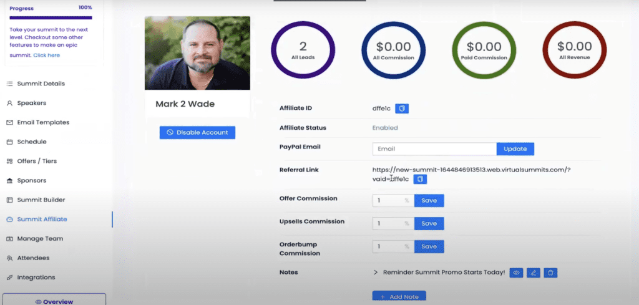Click the Upsells Commission percent field
The width and height of the screenshot is (639, 305).
click(x=393, y=223)
